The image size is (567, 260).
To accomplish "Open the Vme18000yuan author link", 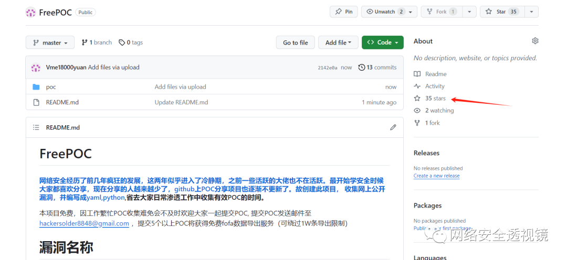I will [x=66, y=67].
